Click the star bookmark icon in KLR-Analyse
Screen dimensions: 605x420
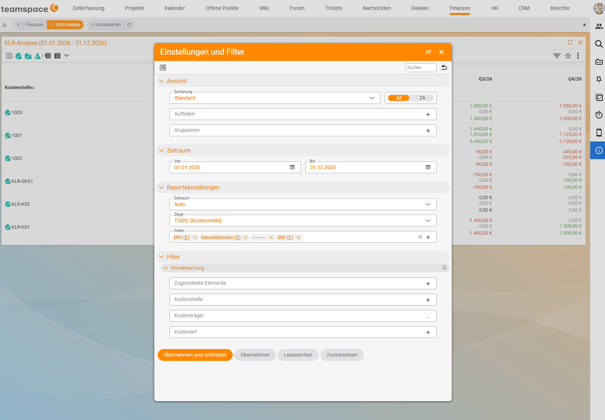[x=568, y=56]
